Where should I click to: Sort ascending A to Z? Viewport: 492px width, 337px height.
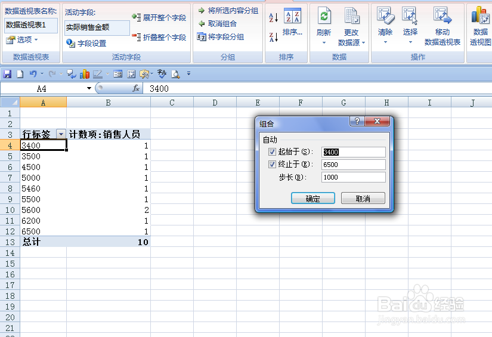click(274, 17)
